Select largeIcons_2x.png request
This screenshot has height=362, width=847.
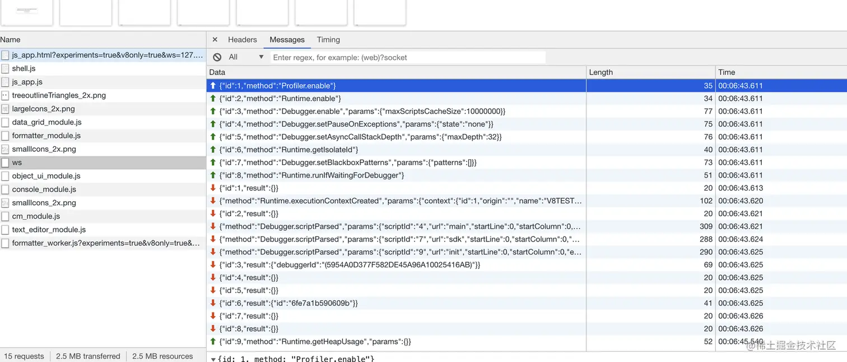(x=103, y=109)
